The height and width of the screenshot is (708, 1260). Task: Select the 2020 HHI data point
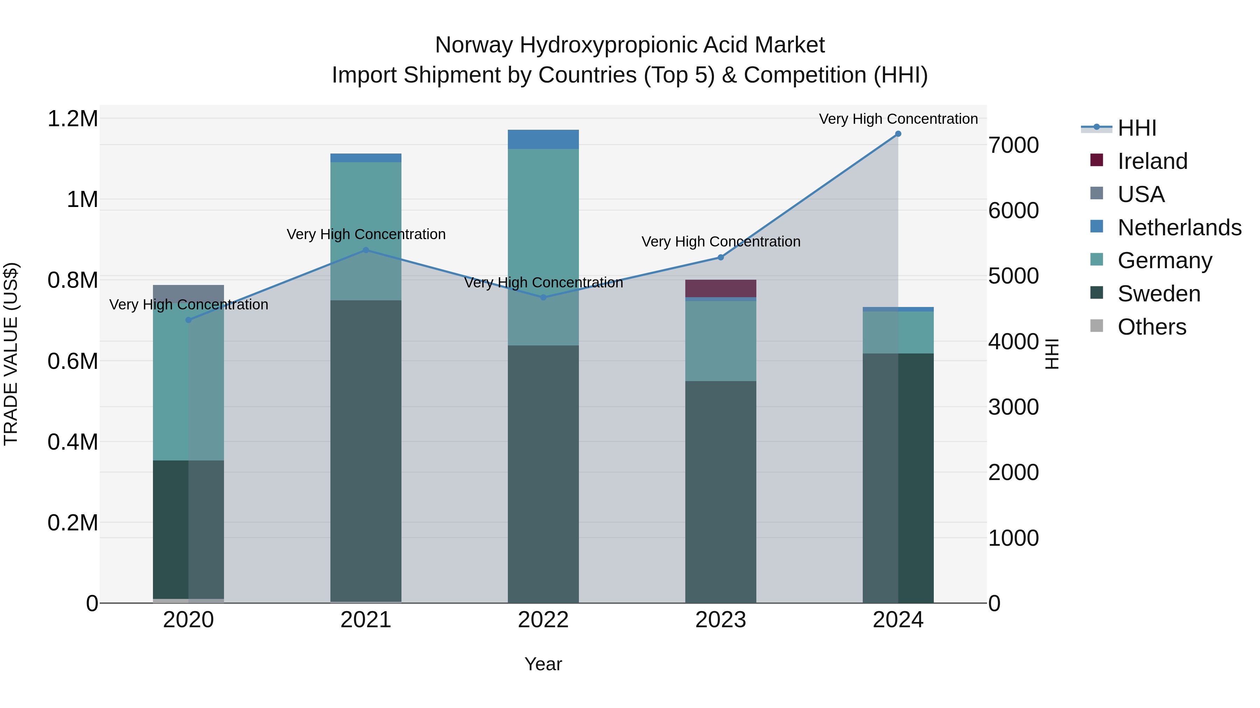click(189, 320)
